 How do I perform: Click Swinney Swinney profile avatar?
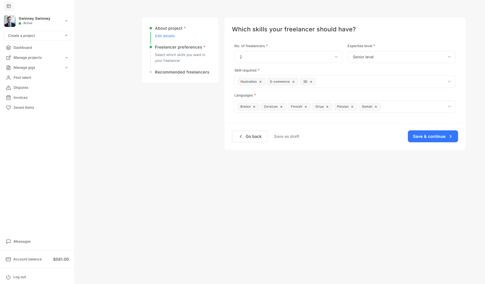(10, 21)
